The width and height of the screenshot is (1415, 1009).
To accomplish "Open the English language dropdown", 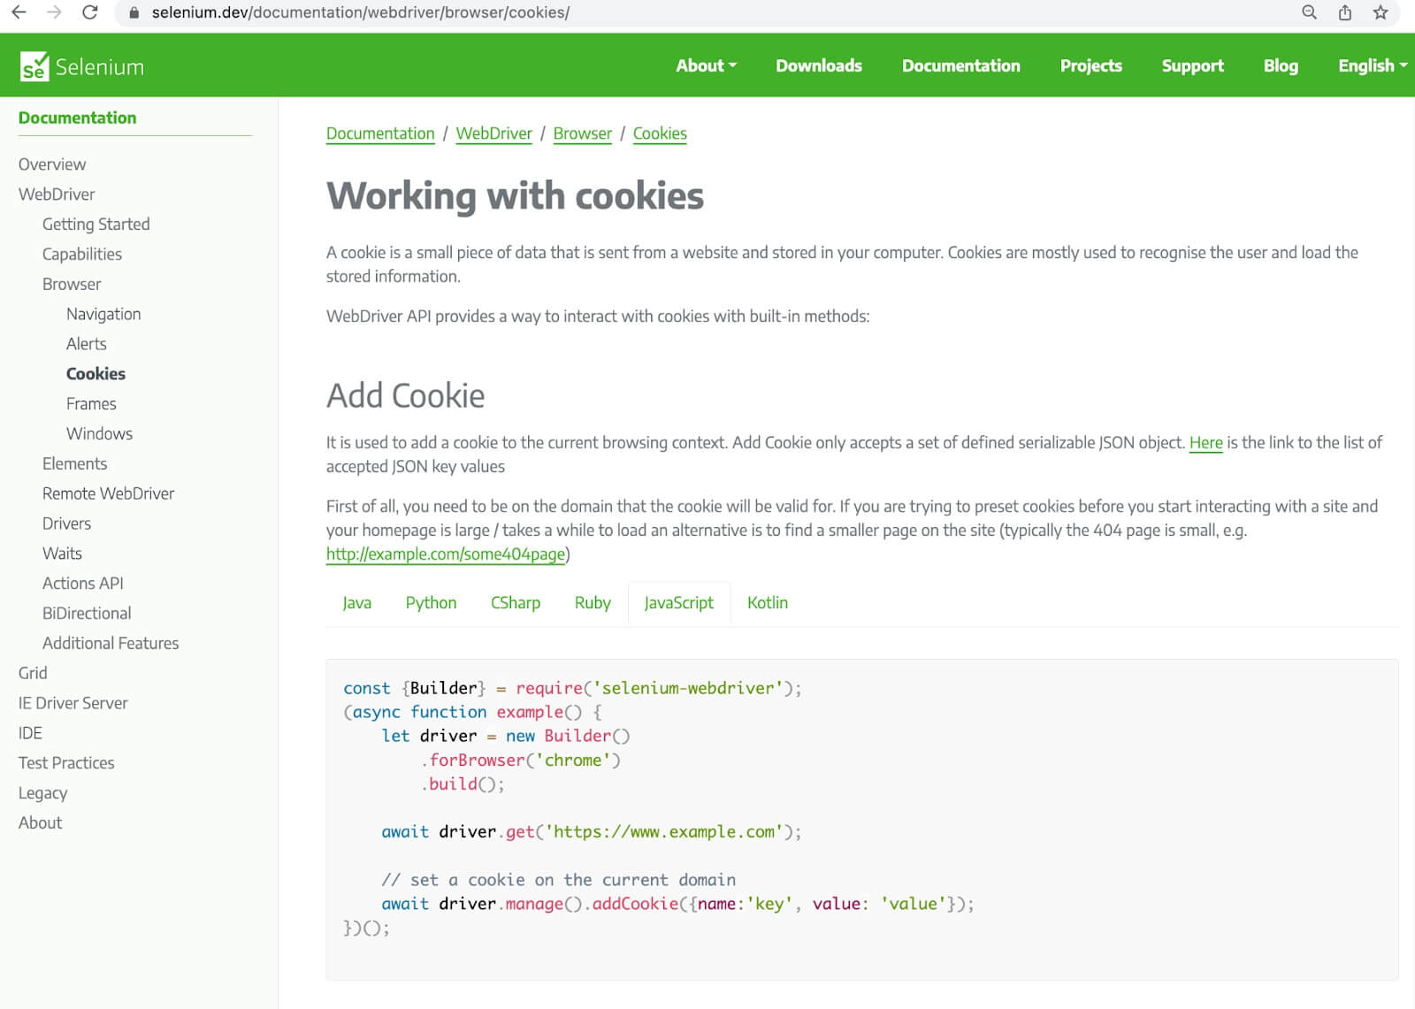I will coord(1372,65).
